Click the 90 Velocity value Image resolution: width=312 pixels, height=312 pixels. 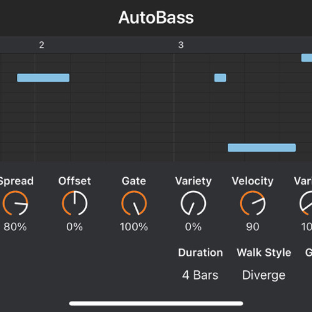pos(253,227)
